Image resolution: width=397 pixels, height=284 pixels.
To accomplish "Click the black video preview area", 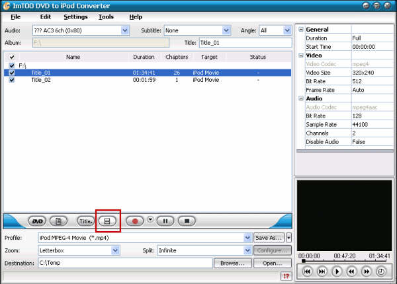I will [344, 215].
